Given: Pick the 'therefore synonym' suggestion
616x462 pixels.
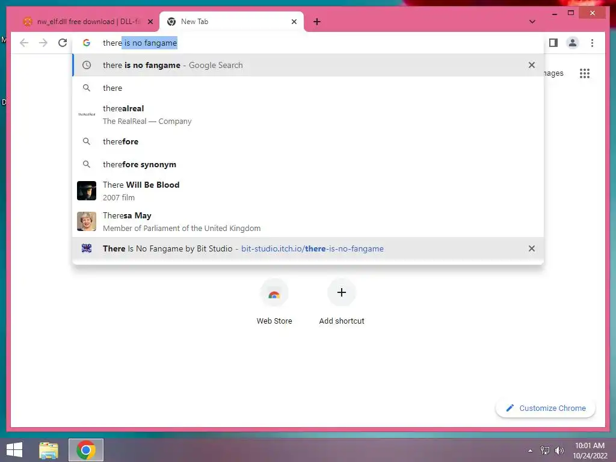Looking at the screenshot, I should coord(308,164).
